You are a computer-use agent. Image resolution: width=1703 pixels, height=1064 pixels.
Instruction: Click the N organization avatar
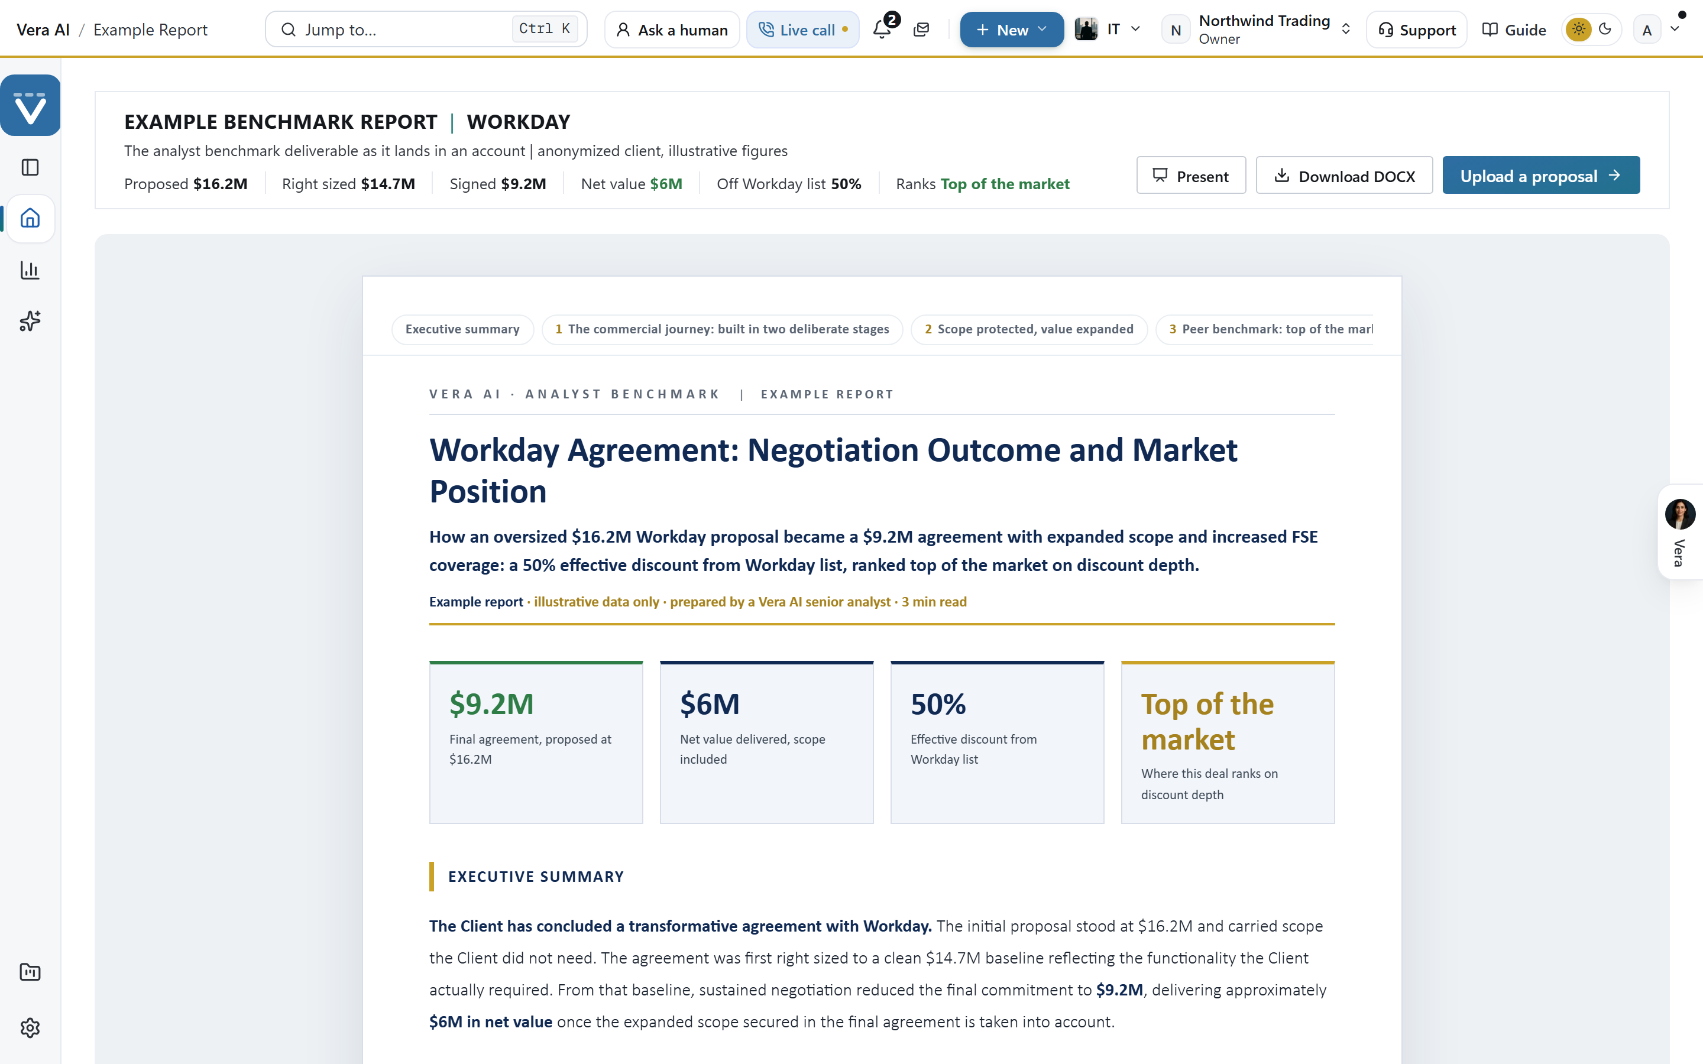(x=1175, y=30)
